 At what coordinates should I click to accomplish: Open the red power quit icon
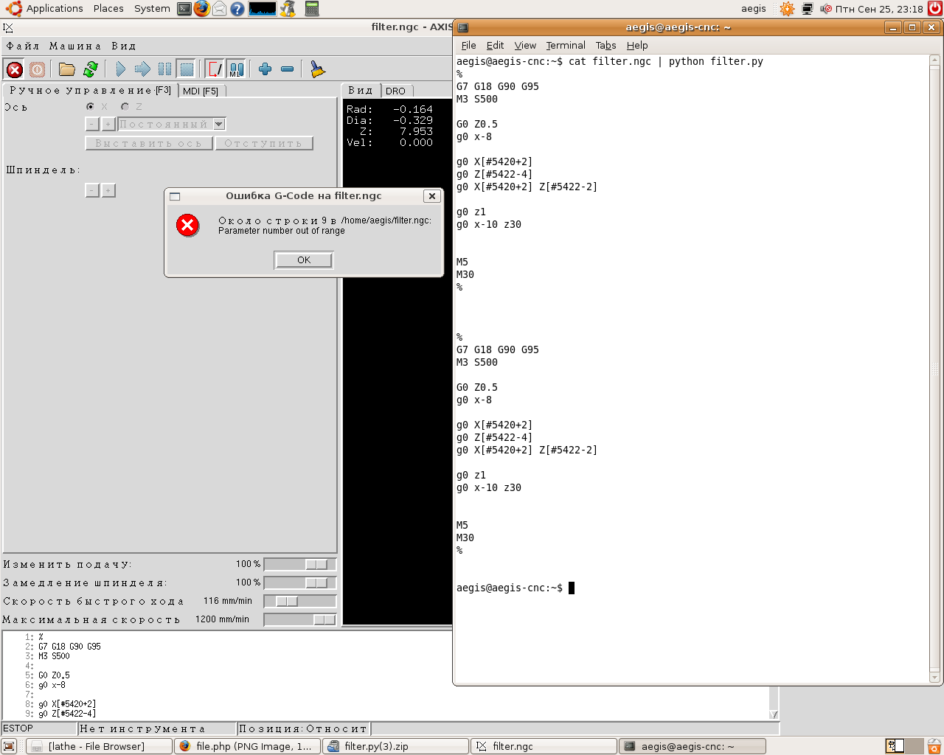935,9
